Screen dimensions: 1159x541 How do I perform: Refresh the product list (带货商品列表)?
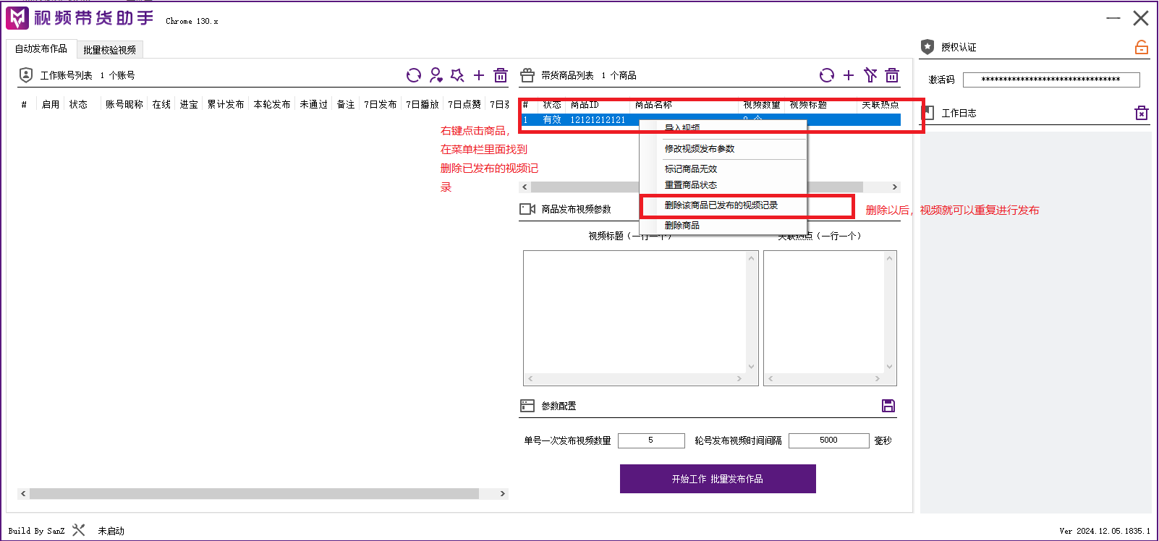tap(826, 75)
